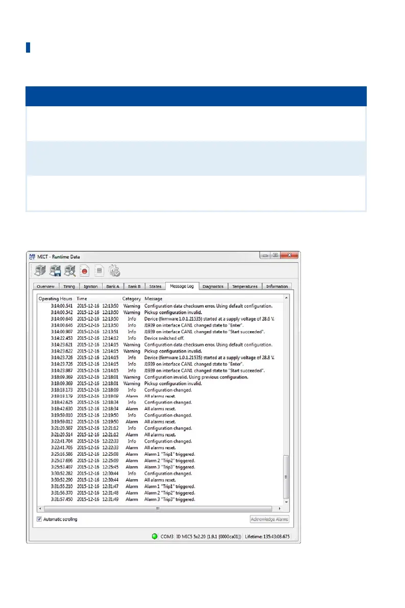Click the Message Log tab
The height and width of the screenshot is (608, 405).
(182, 286)
